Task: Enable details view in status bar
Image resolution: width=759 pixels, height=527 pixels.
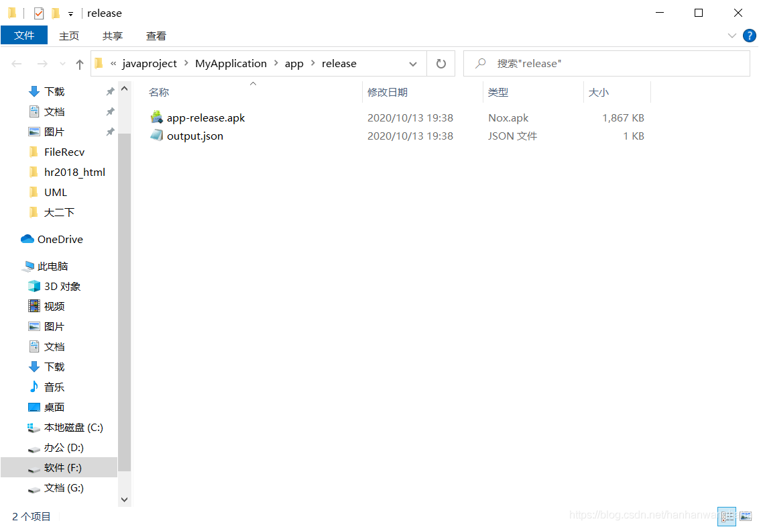Action: tap(727, 516)
